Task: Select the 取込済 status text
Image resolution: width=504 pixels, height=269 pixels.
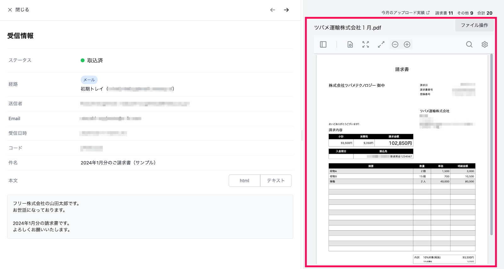Action: coord(95,60)
